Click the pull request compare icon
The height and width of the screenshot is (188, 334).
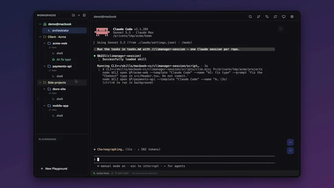[267, 17]
